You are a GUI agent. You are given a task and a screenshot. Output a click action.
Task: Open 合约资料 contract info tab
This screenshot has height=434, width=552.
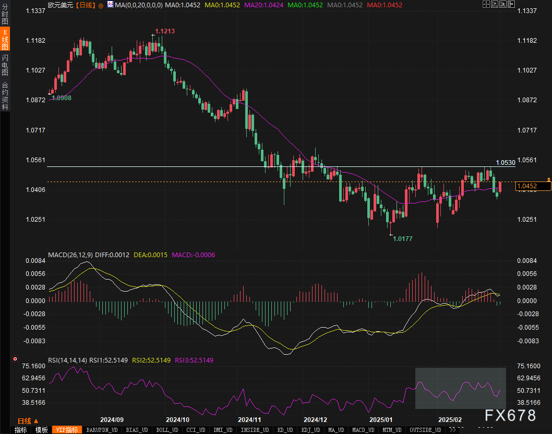coord(5,96)
